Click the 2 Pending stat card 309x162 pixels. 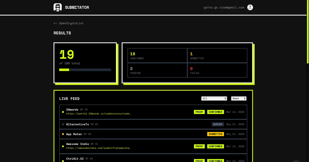point(157,70)
